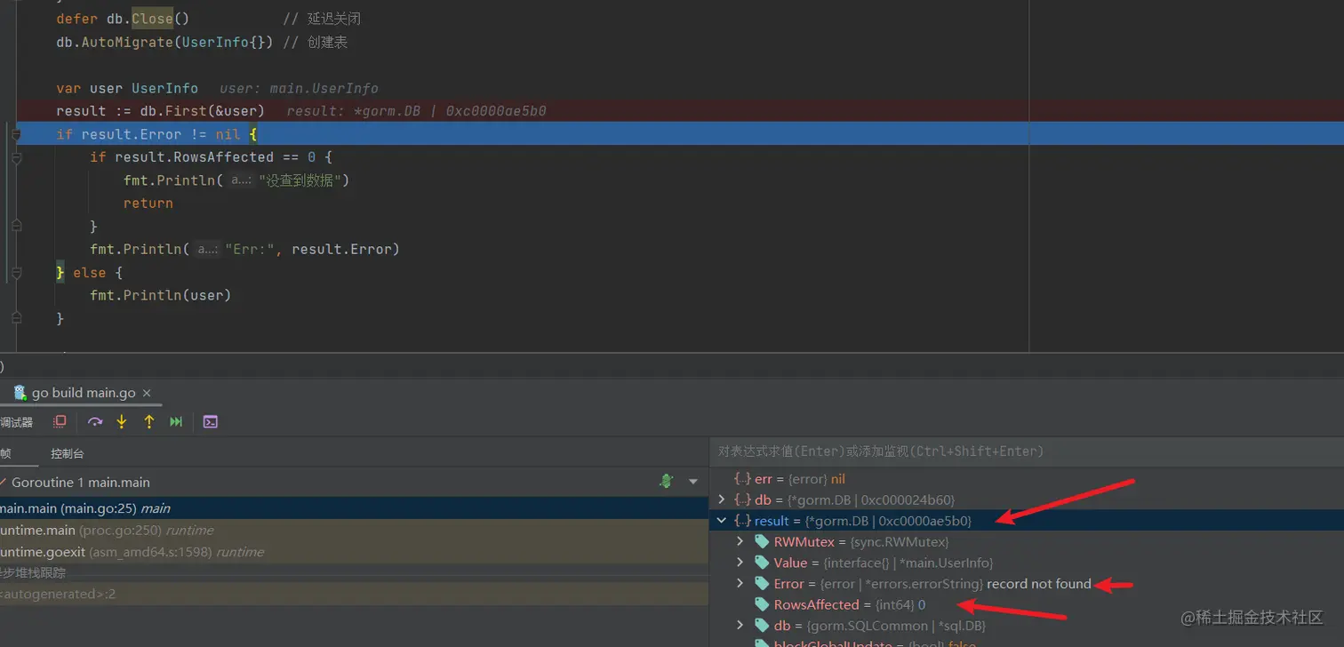Expand the RWMutex field
The height and width of the screenshot is (647, 1344).
(740, 541)
